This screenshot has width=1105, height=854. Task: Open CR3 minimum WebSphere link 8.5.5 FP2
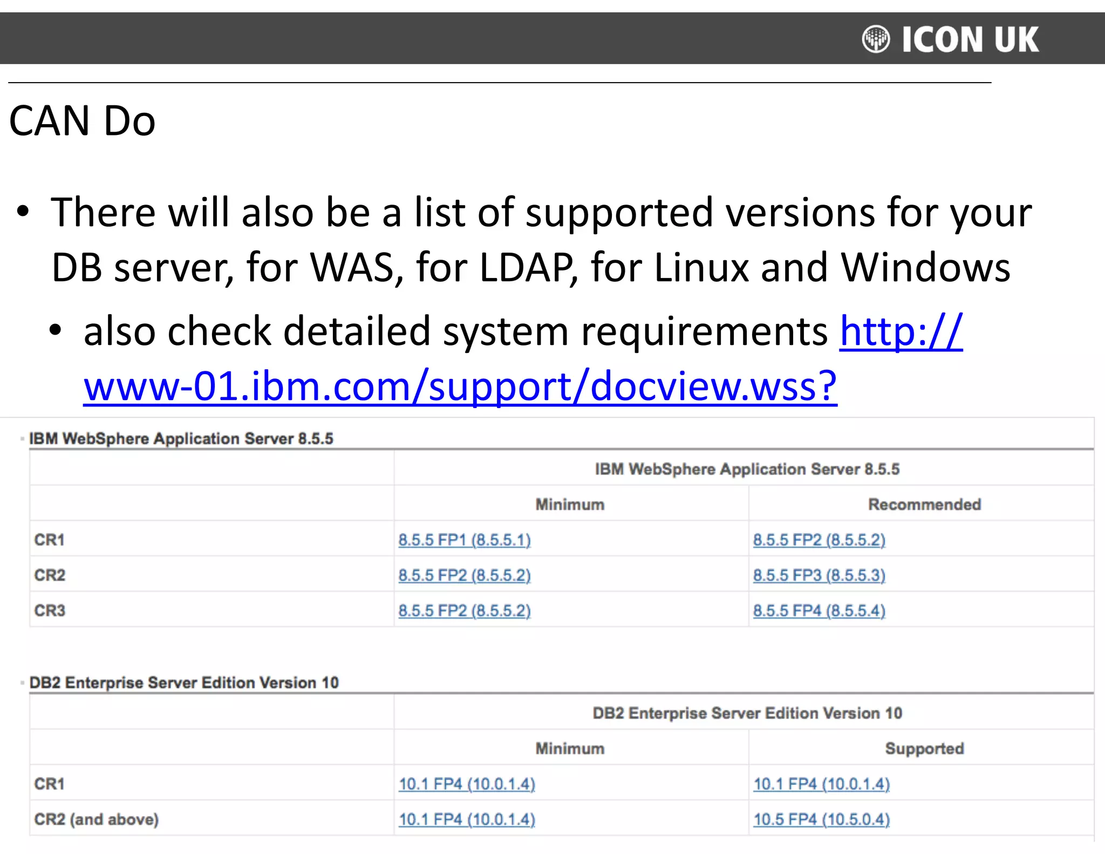click(465, 611)
